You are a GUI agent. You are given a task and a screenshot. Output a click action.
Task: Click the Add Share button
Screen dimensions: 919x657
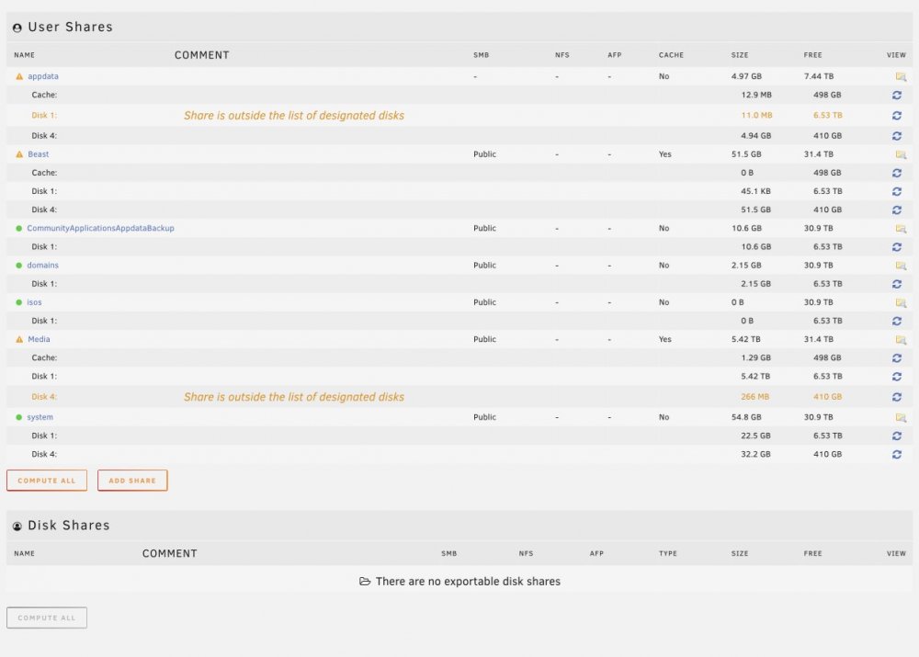pyautogui.click(x=132, y=481)
